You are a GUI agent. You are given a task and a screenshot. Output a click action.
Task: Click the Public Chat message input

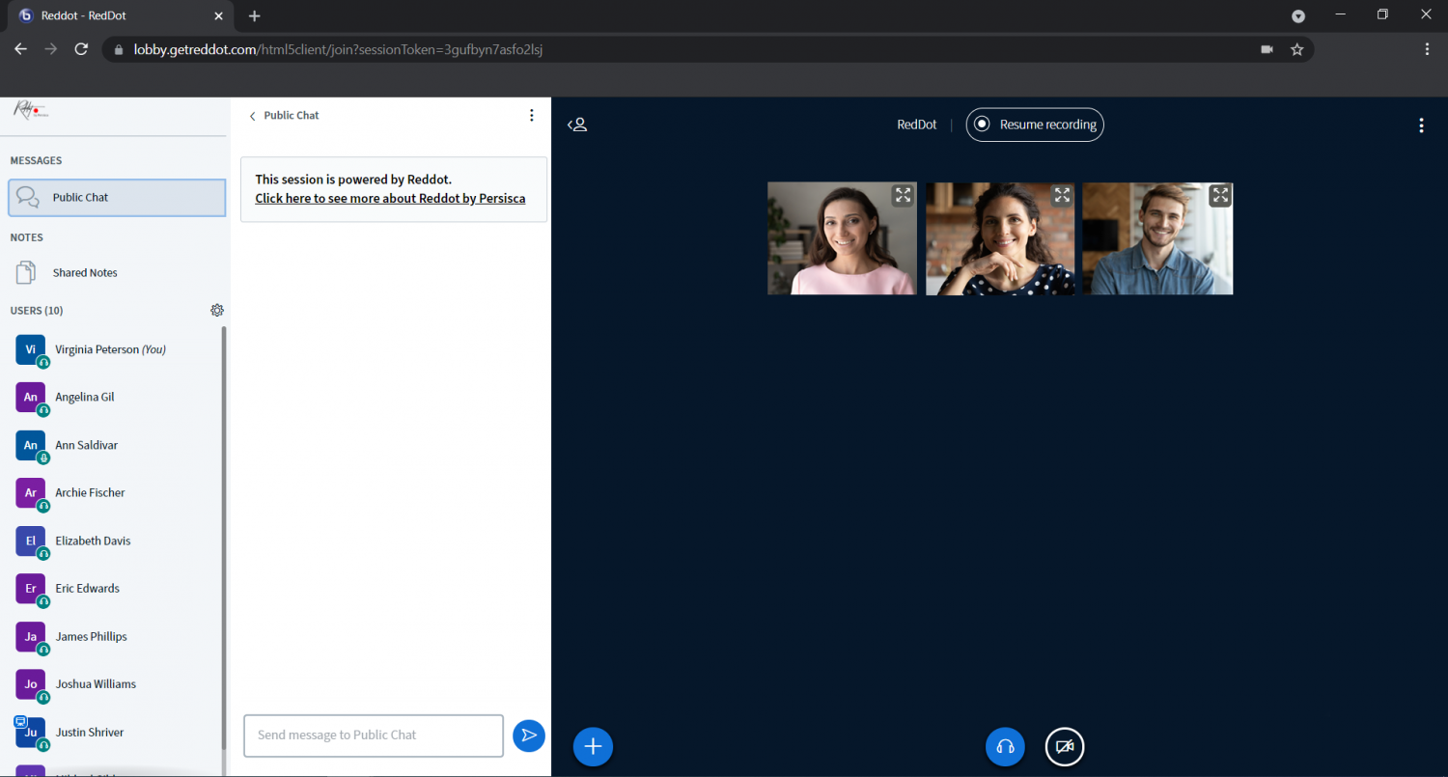(374, 735)
